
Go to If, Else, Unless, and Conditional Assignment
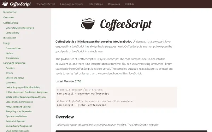27,92
